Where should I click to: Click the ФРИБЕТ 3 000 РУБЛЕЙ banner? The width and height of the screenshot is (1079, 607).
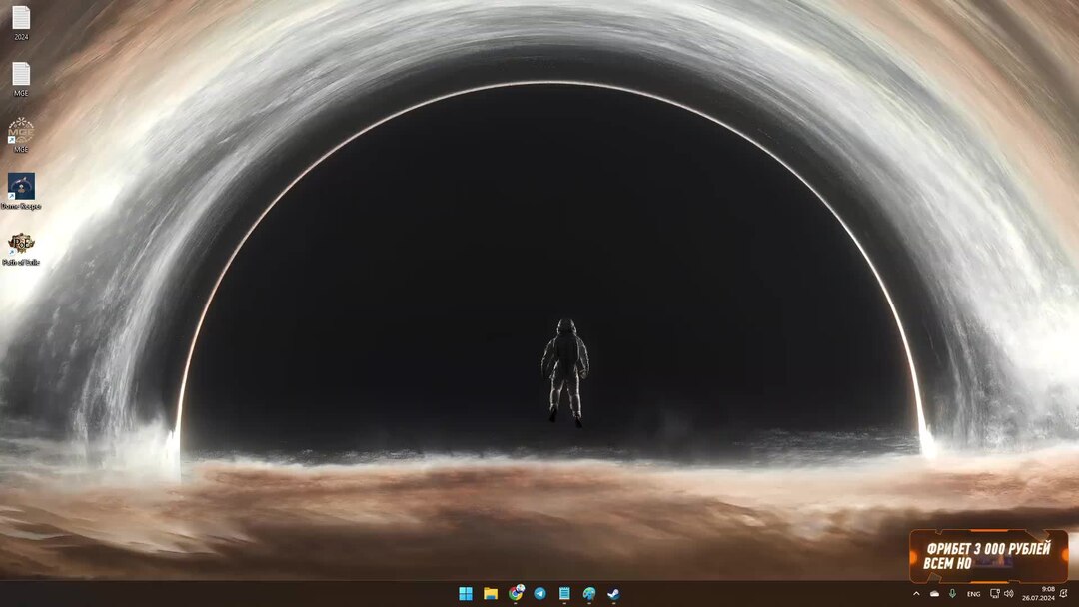click(x=989, y=555)
